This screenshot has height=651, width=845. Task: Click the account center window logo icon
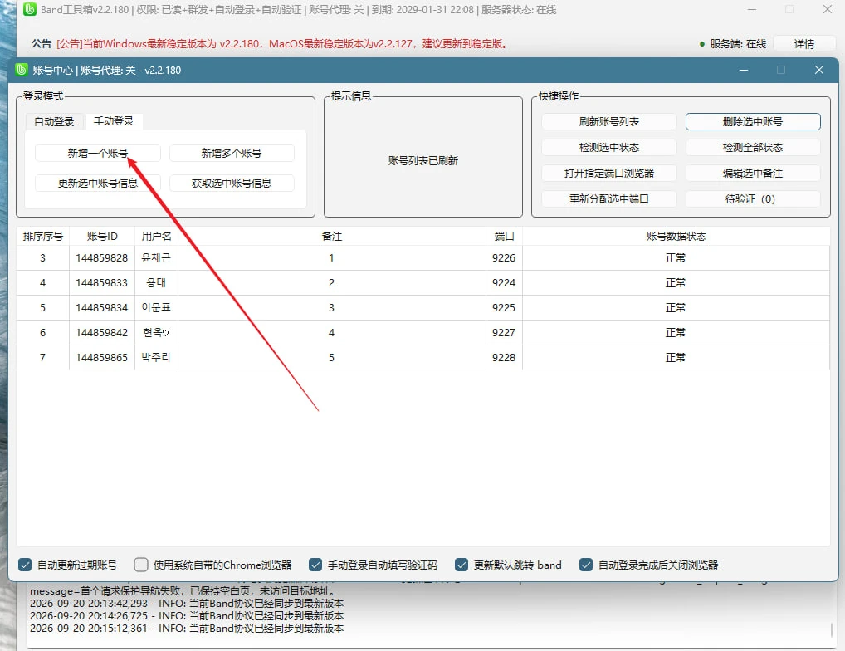coord(22,70)
